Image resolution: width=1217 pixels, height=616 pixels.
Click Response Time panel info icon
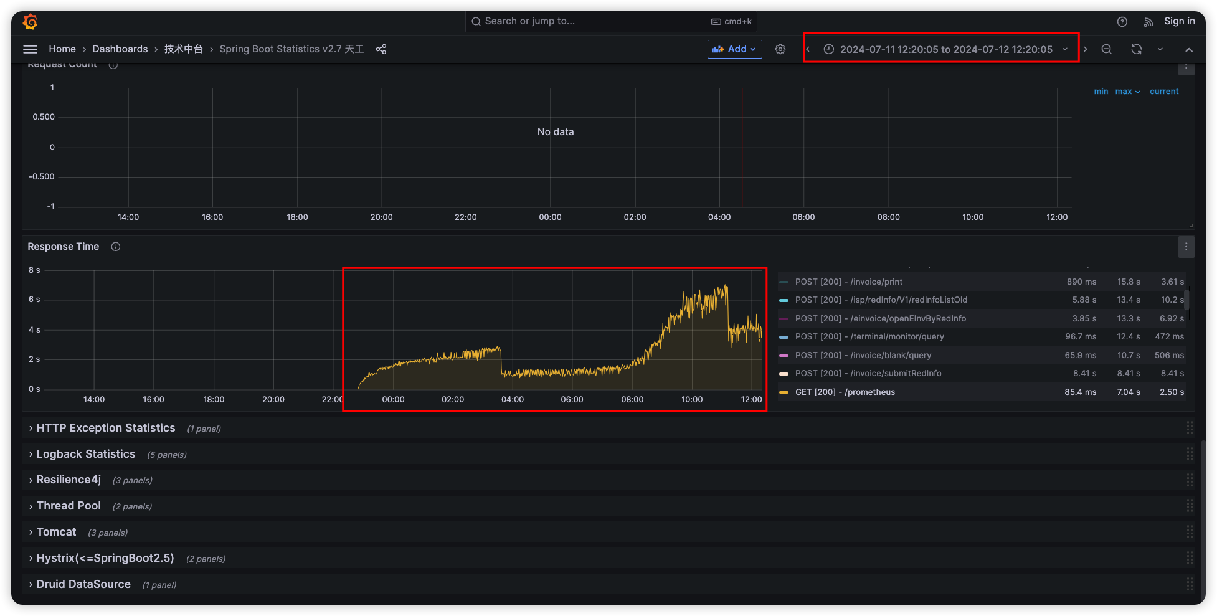pos(115,247)
